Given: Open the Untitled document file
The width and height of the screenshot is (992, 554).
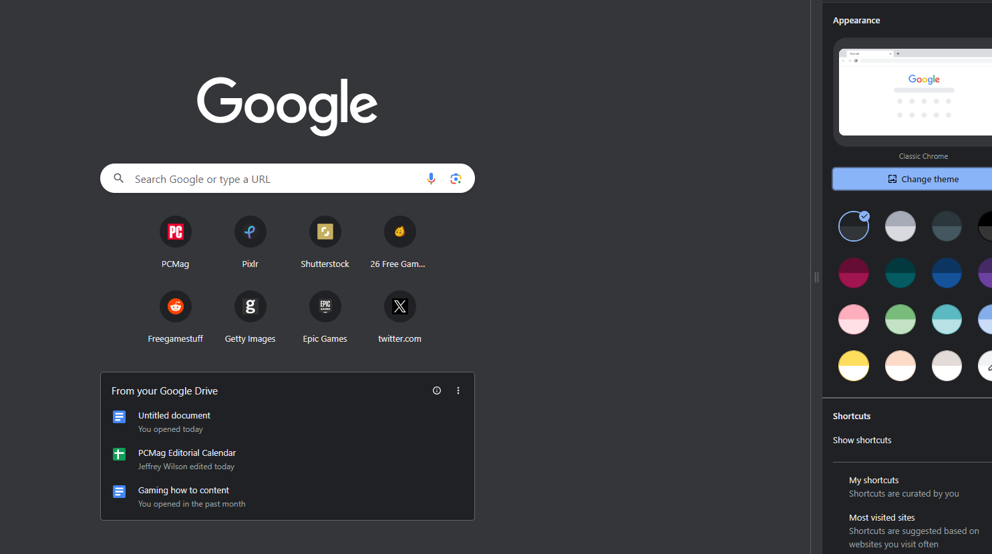Looking at the screenshot, I should [x=174, y=416].
